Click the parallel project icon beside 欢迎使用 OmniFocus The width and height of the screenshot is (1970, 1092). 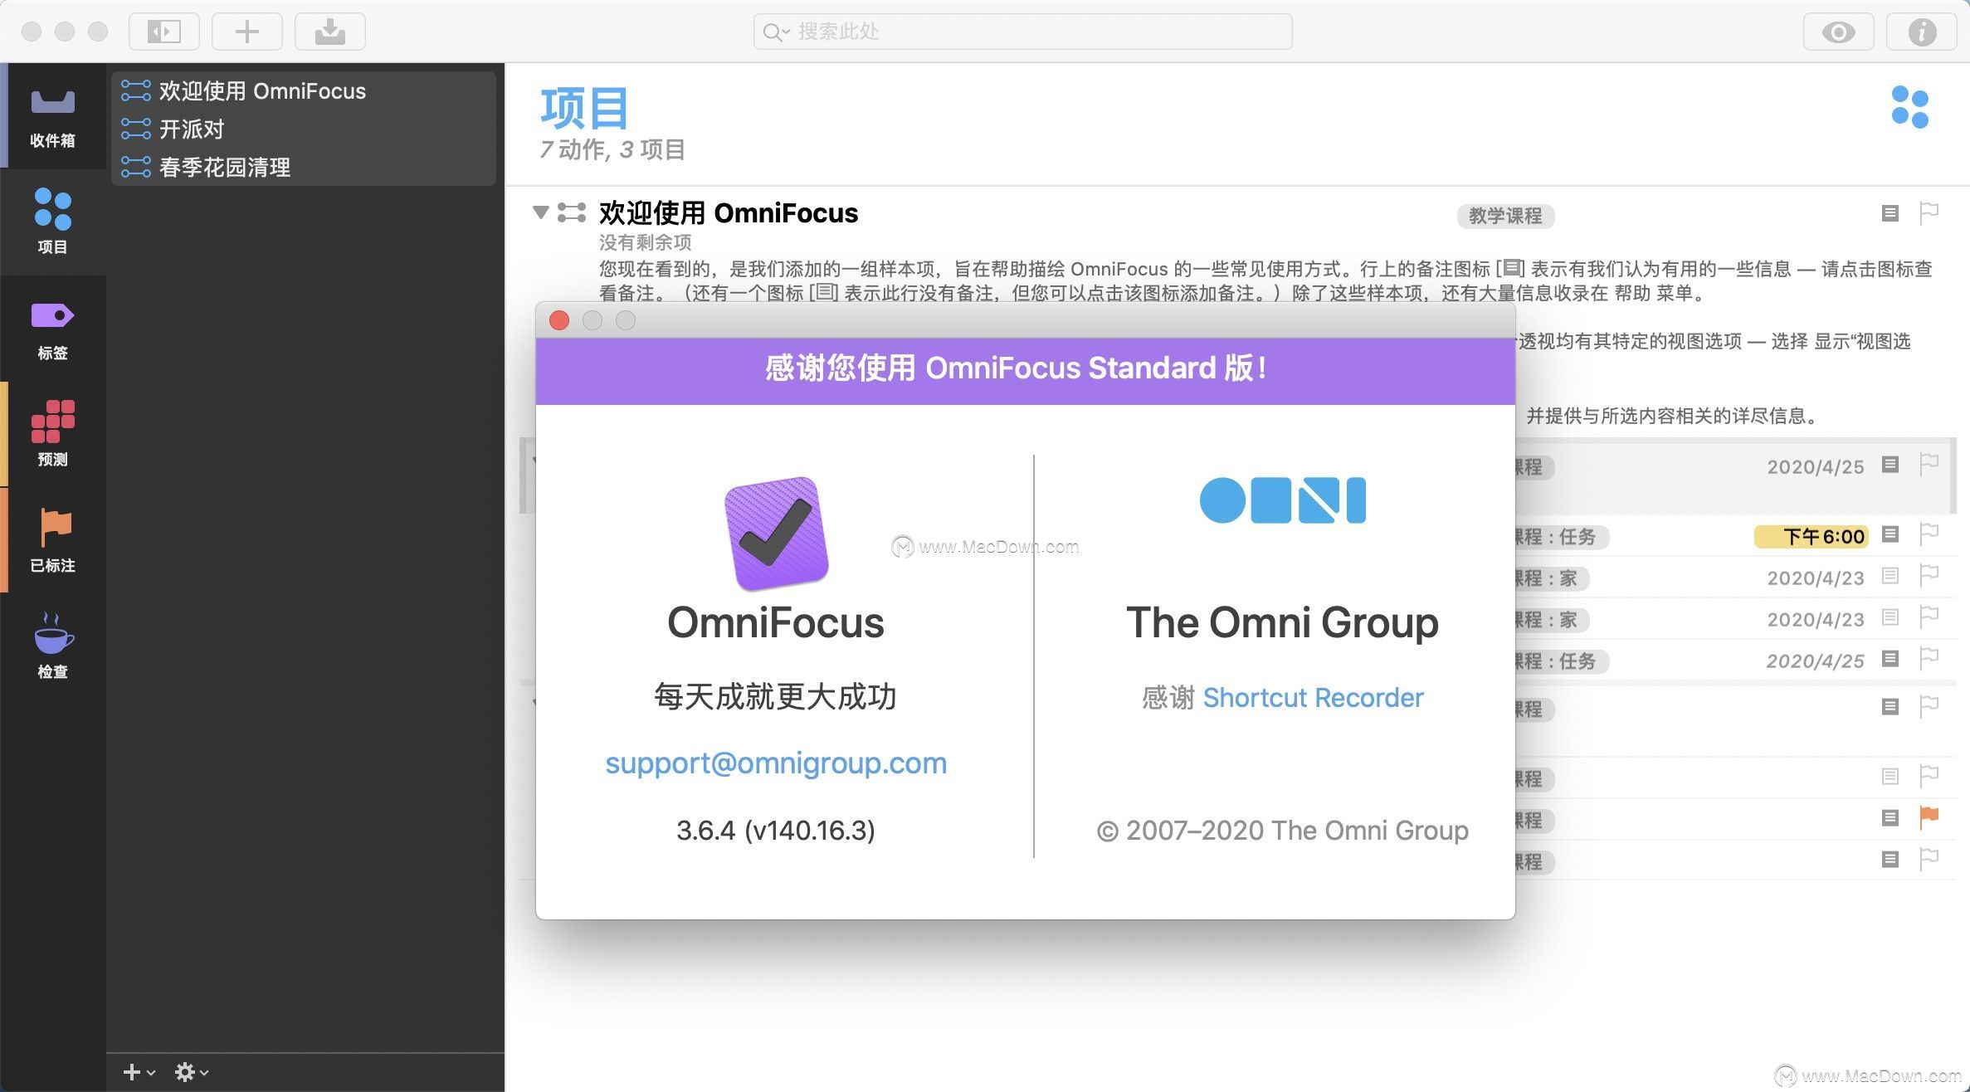click(x=572, y=212)
